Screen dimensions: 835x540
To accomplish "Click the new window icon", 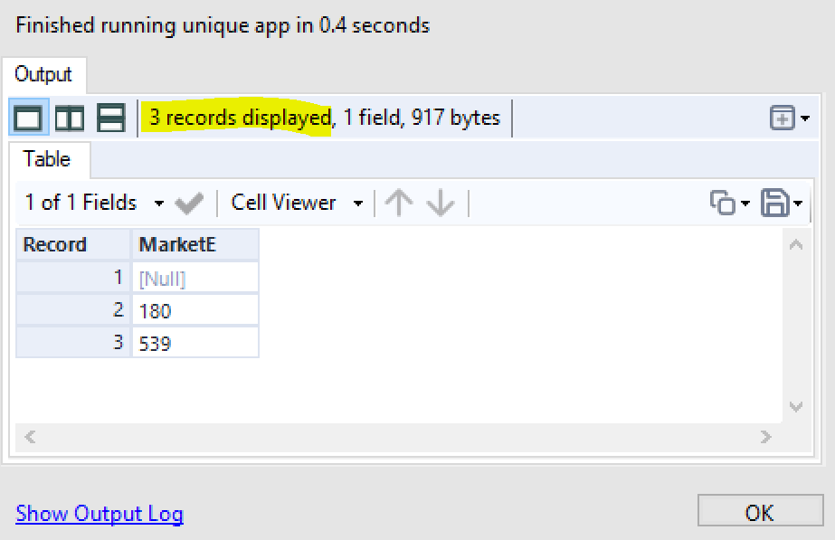I will click(783, 118).
